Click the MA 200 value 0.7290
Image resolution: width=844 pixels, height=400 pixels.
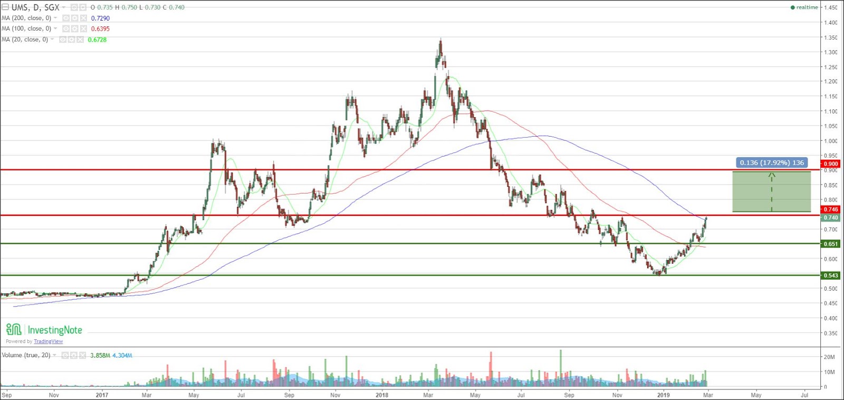(100, 18)
